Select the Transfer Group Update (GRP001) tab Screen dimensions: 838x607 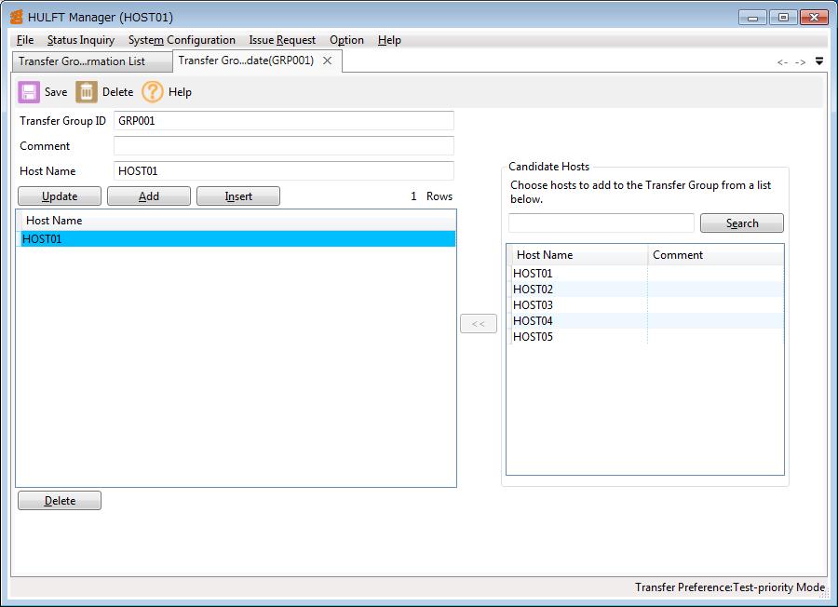click(246, 61)
